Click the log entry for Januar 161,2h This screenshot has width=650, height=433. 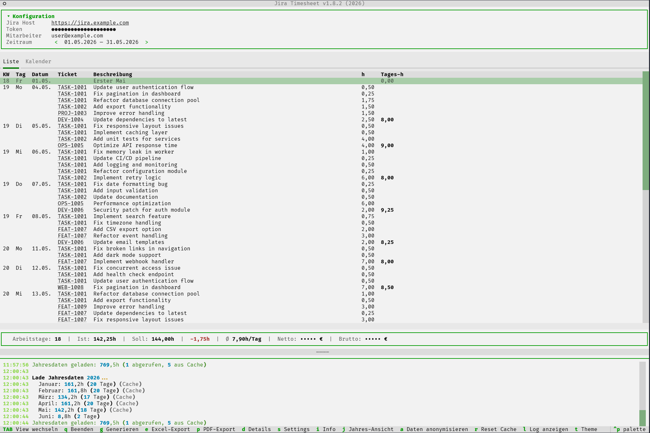(x=90, y=384)
